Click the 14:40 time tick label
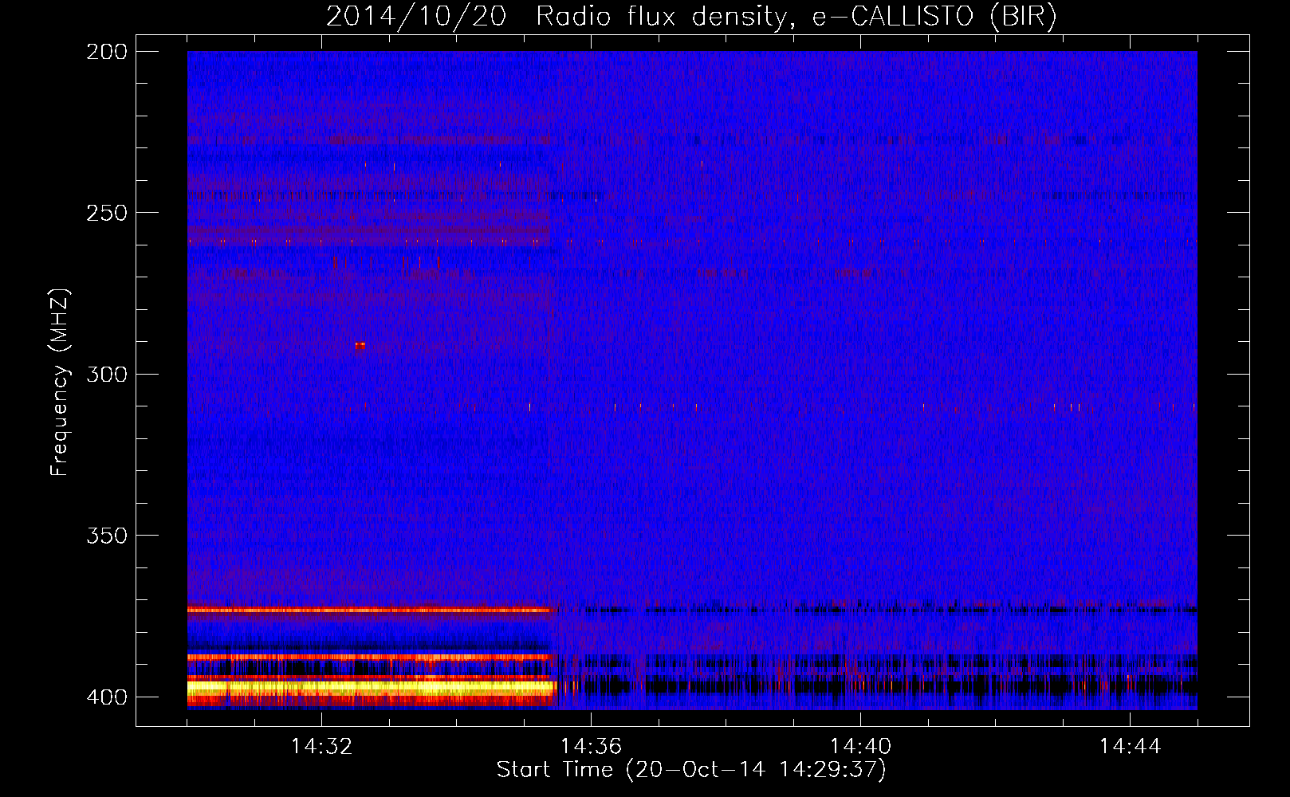Image resolution: width=1290 pixels, height=797 pixels. 860,747
